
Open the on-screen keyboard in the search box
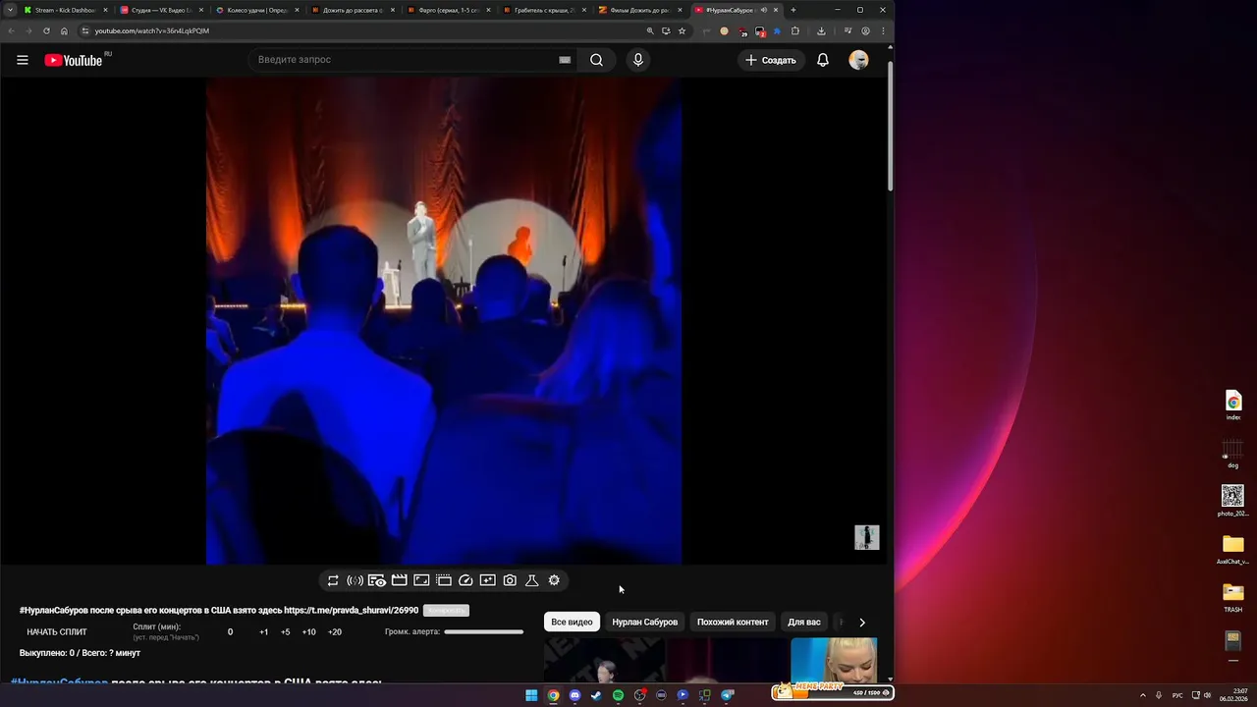pyautogui.click(x=565, y=60)
